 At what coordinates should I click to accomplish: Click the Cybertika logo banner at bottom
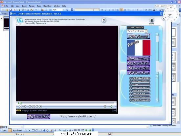click(38, 117)
